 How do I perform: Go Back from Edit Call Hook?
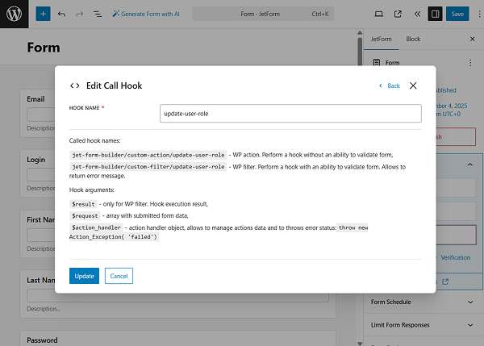click(x=390, y=85)
